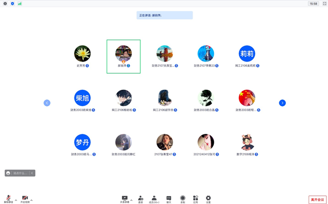Viewport: 328px width, 204px height.
Task: Select the yellow lotus flower avatar
Action: [83, 54]
